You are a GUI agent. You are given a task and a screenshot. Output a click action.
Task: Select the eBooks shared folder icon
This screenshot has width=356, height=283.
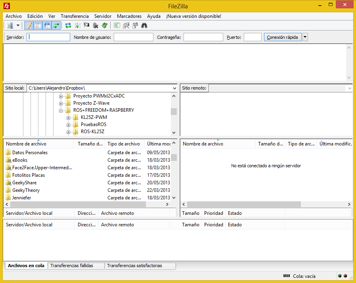(x=8, y=160)
